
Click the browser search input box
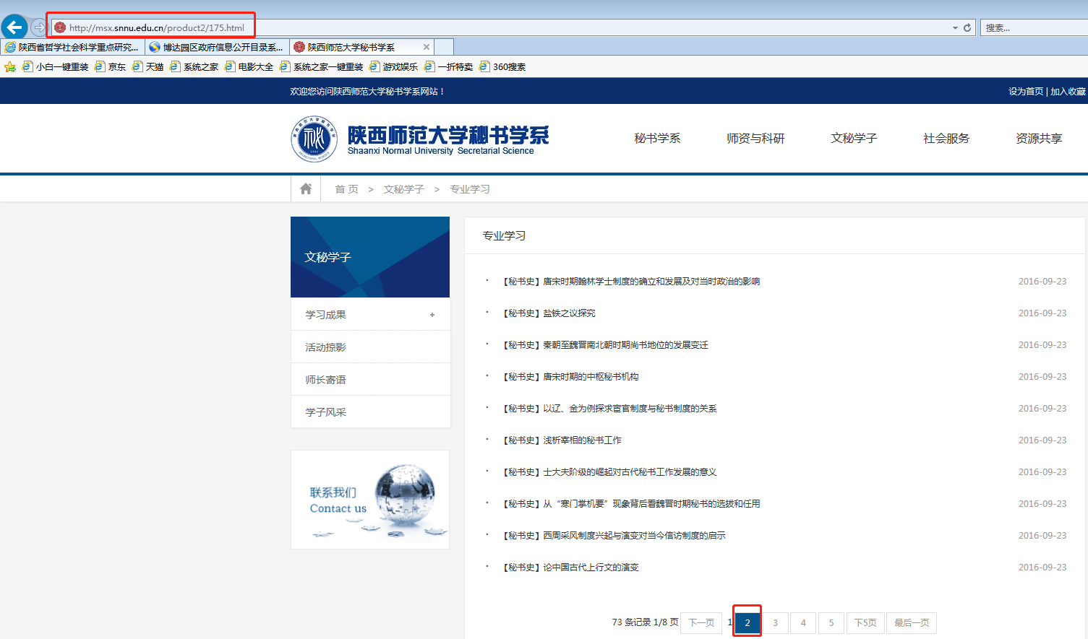pos(1034,27)
